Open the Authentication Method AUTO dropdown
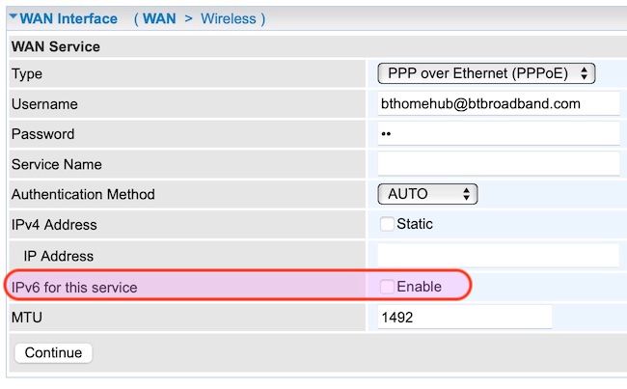 427,194
